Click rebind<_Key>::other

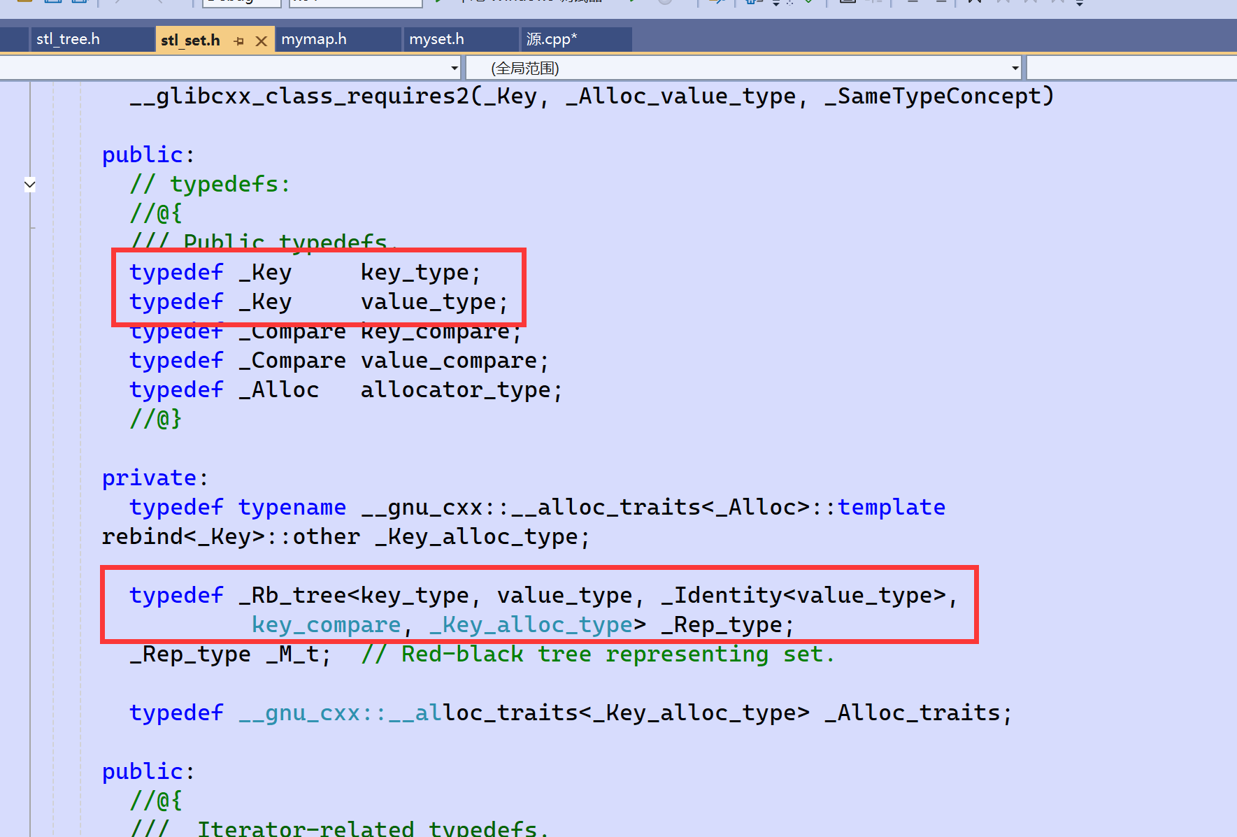pyautogui.click(x=231, y=536)
